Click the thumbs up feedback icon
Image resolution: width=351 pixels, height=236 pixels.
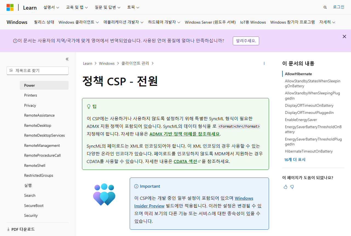coord(285,187)
